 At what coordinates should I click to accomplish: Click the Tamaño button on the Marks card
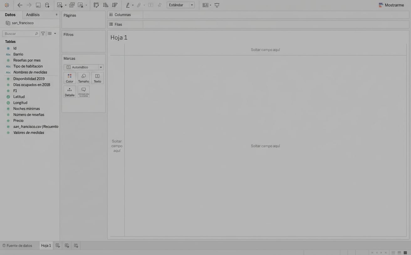83,77
